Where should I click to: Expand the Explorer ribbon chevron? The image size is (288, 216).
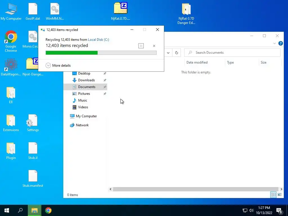(274, 43)
